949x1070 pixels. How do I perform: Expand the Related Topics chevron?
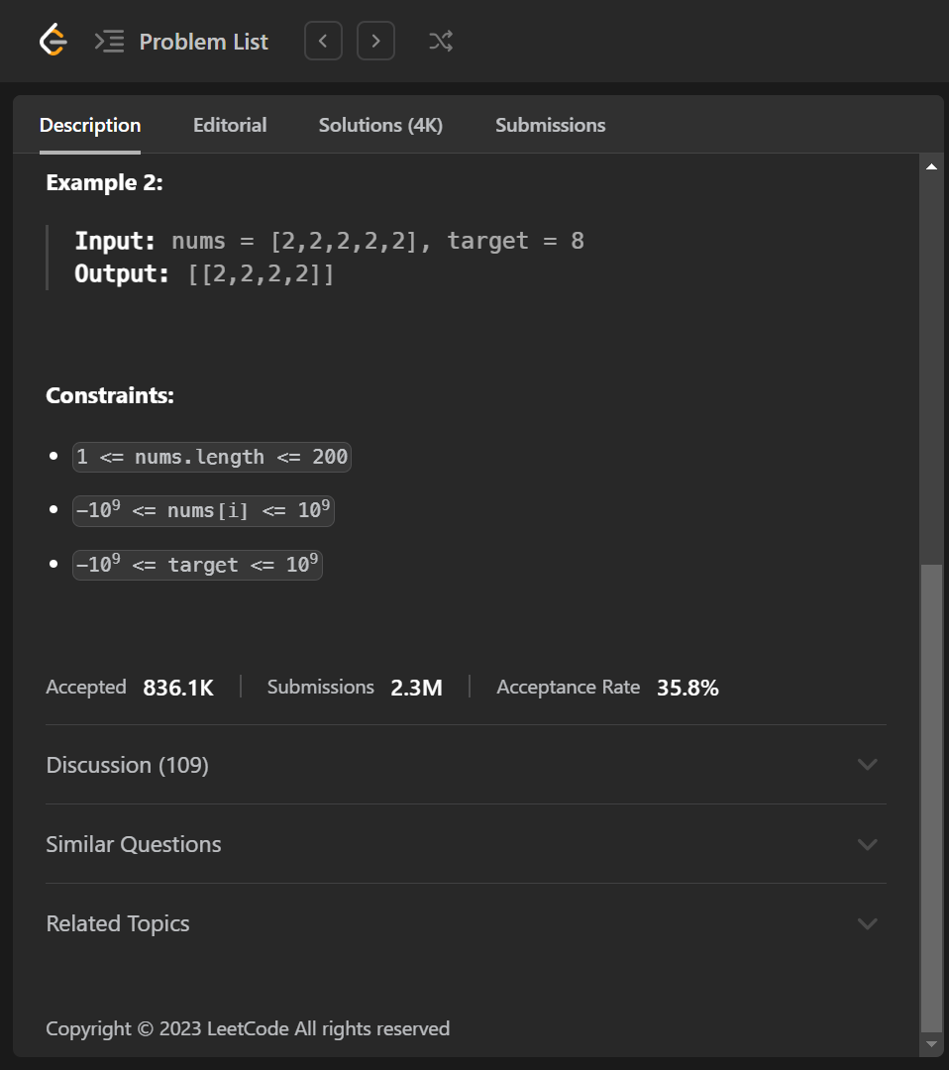(x=867, y=923)
